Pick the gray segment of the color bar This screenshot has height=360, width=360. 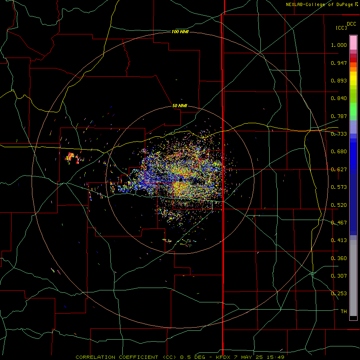tap(353, 278)
